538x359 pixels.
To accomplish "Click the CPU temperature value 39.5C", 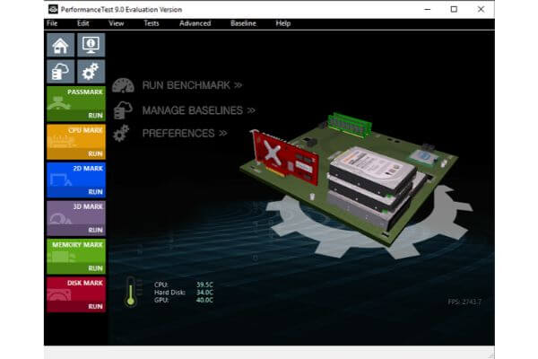I will pos(204,285).
